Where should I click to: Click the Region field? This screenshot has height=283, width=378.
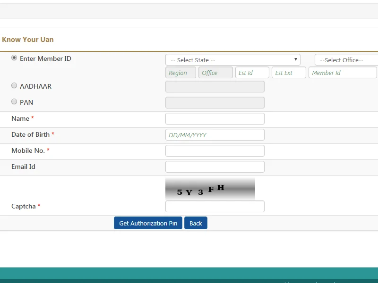tap(180, 73)
